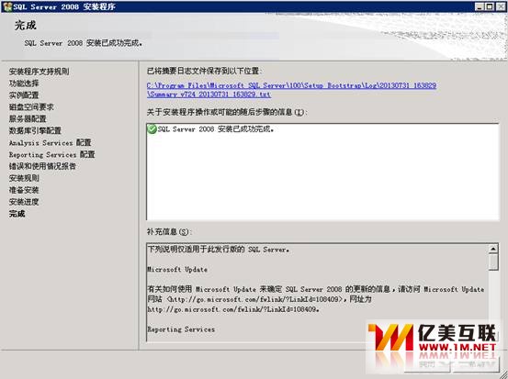The image size is (508, 379).
Task: Click the supplementary info scrollbar up arrow
Action: pos(493,249)
